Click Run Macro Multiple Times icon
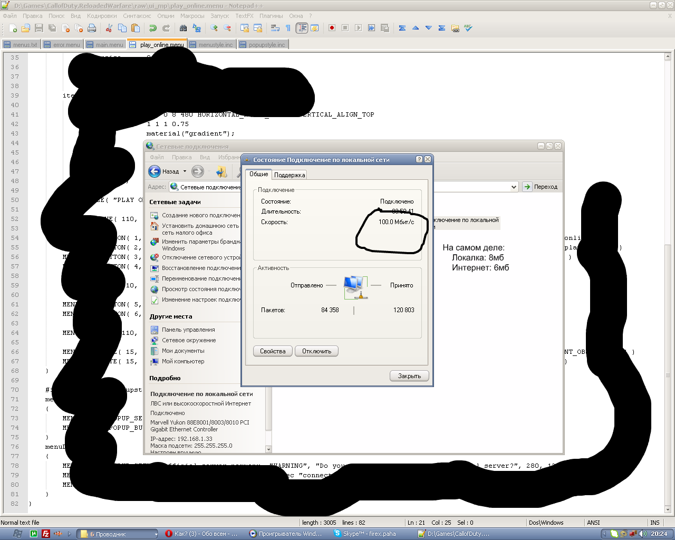 tap(372, 28)
